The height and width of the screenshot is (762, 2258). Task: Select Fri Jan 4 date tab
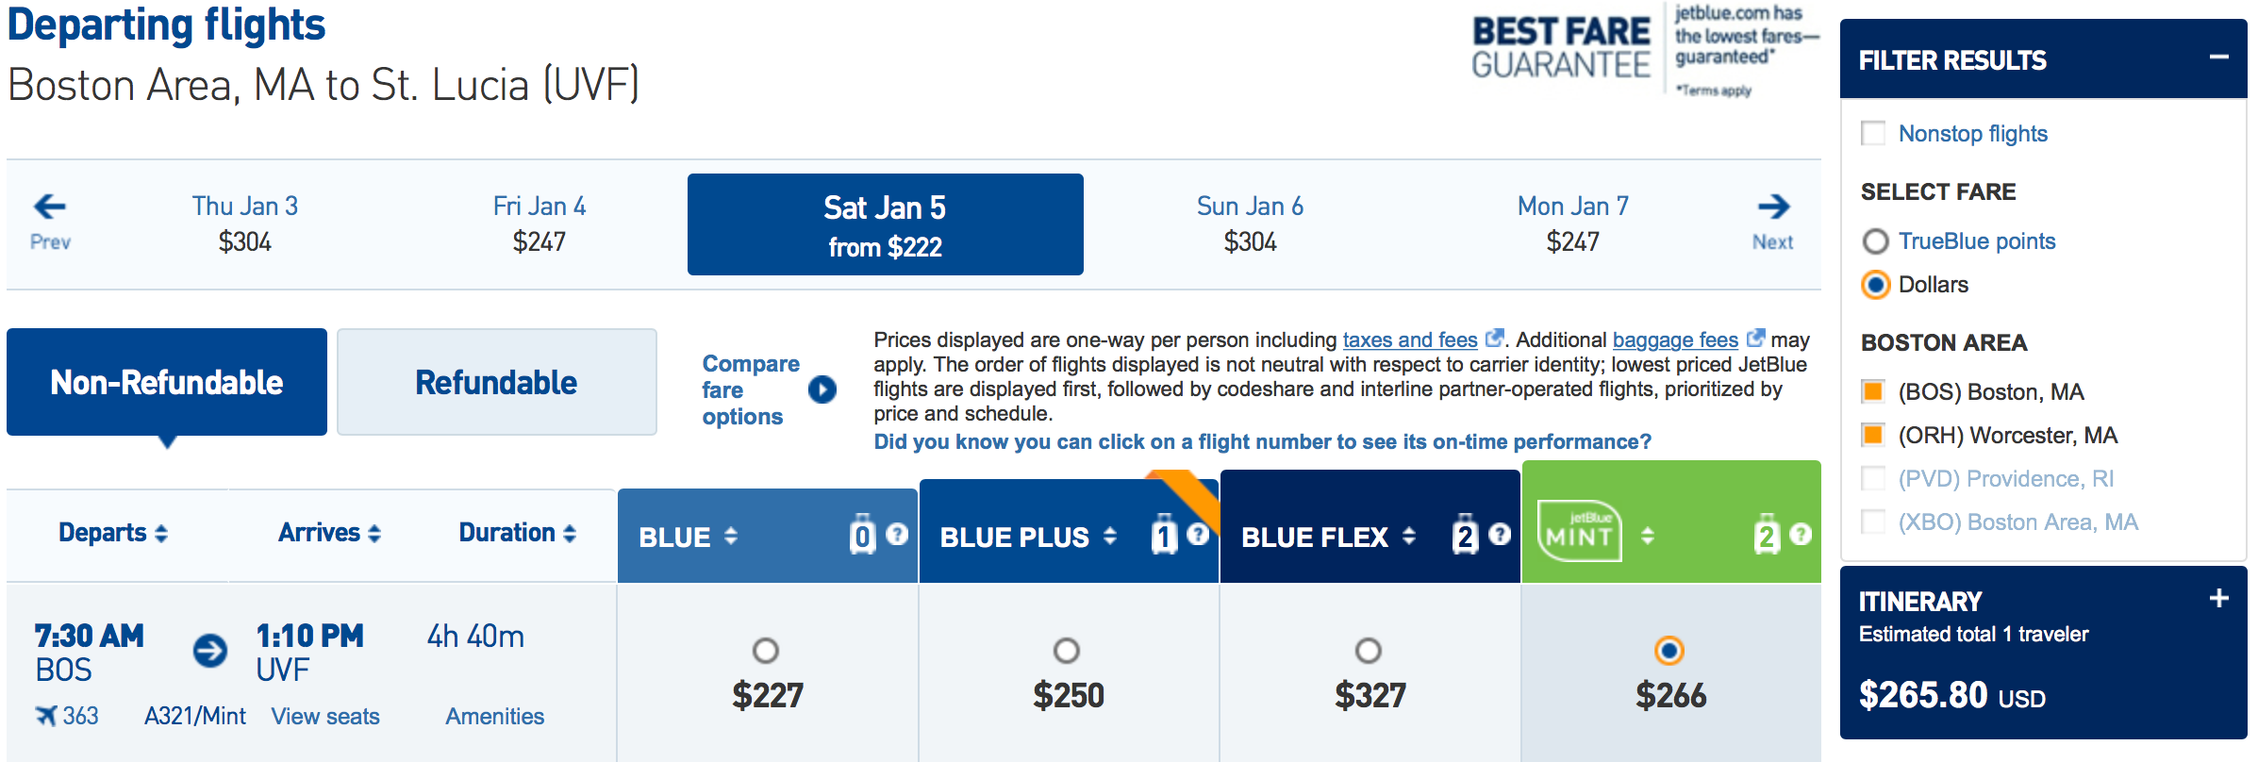540,224
